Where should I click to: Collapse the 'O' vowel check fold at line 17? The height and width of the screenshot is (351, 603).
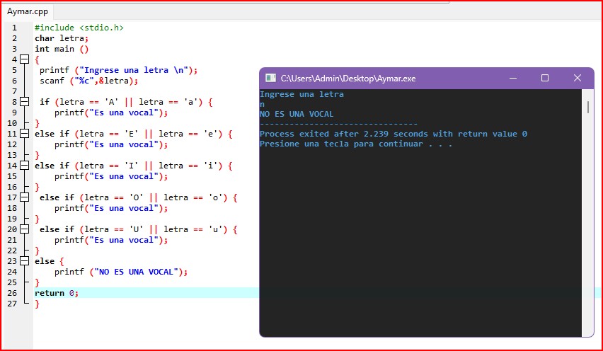[25, 197]
